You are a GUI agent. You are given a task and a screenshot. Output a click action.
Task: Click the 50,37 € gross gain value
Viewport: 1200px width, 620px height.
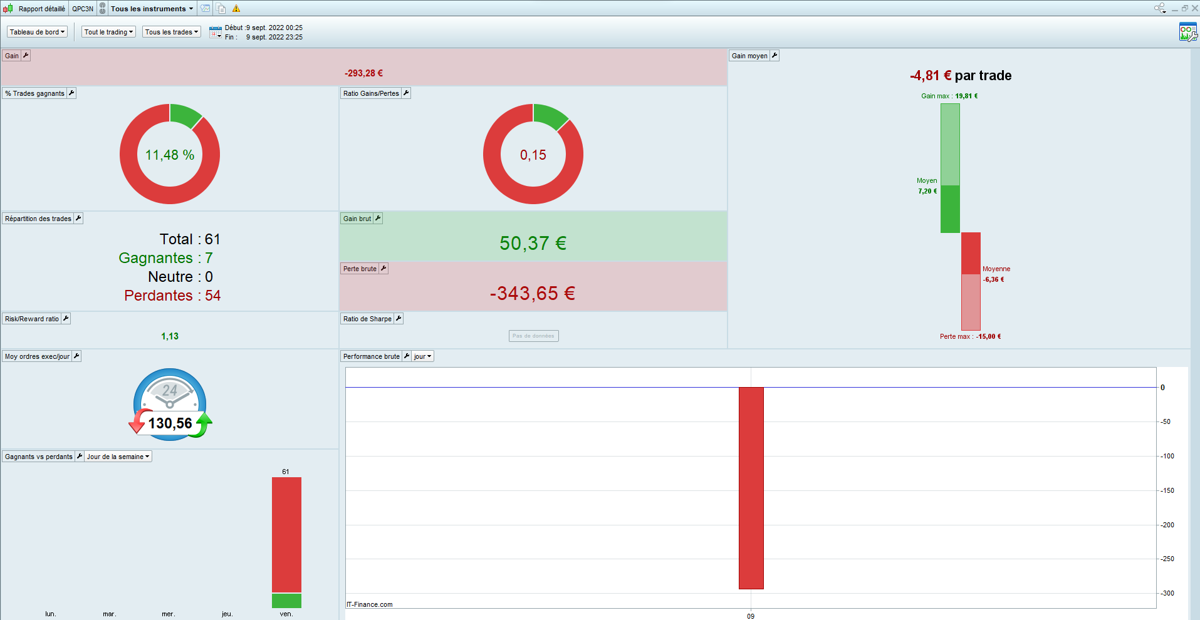pos(533,243)
